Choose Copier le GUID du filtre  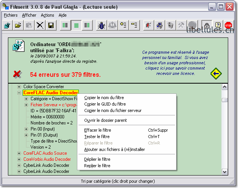pos(127,104)
